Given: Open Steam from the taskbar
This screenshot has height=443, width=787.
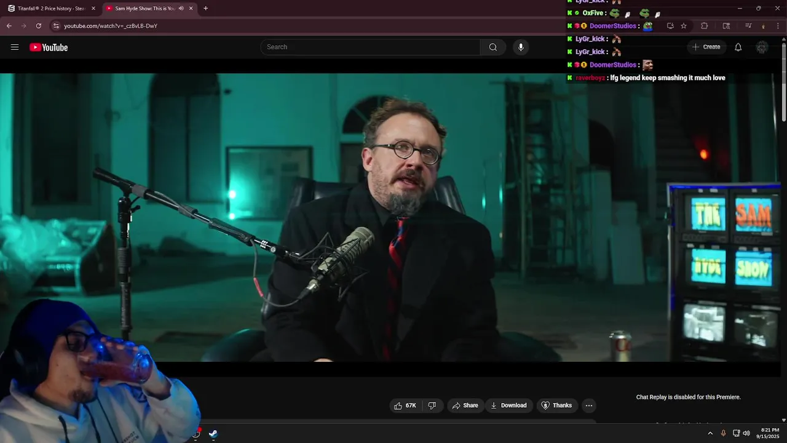Looking at the screenshot, I should [x=213, y=434].
